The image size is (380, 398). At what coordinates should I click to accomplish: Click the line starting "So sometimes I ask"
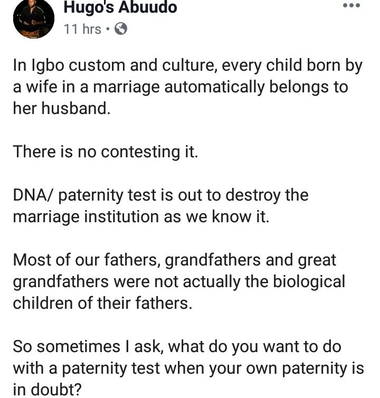click(x=177, y=346)
